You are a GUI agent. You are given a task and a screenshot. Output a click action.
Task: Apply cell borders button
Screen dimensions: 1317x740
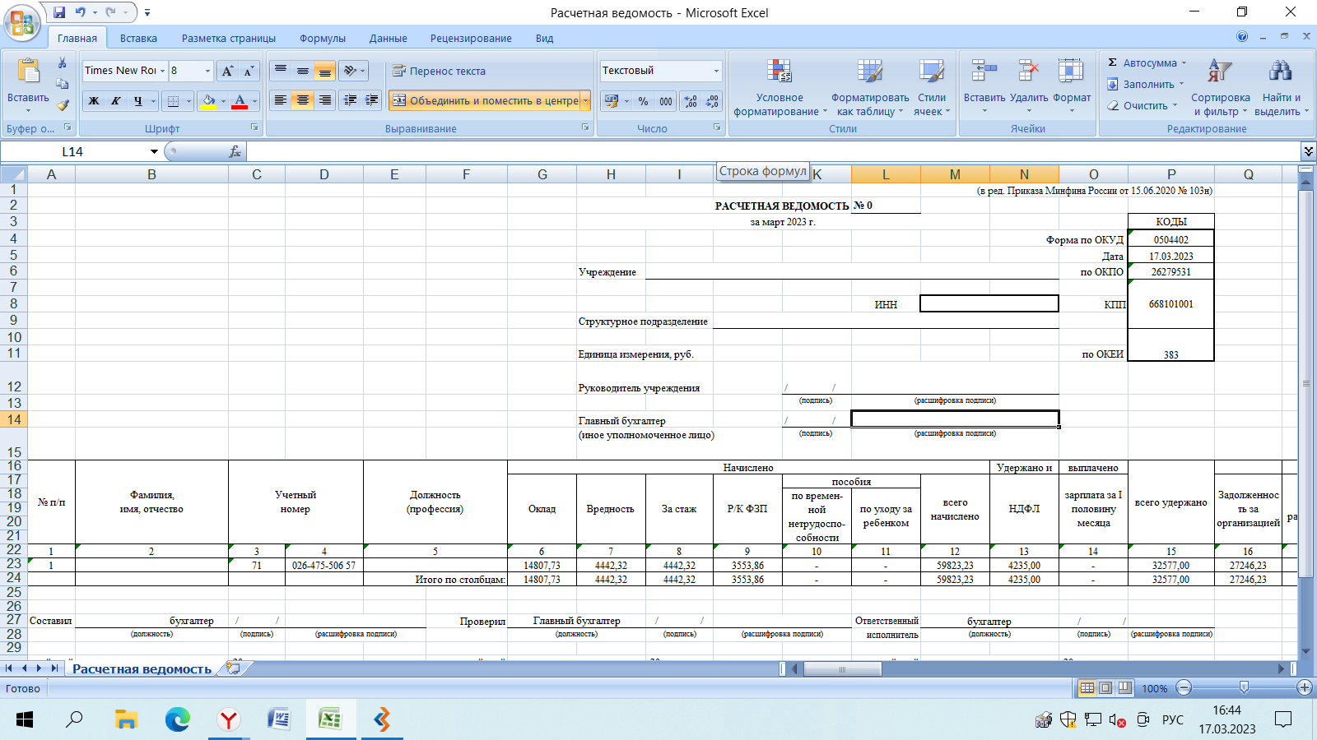tap(173, 101)
